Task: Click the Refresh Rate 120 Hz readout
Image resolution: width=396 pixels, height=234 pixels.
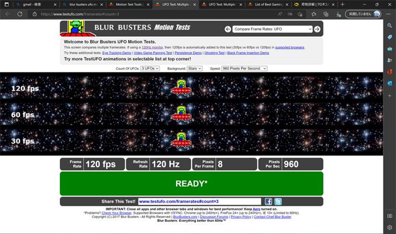Action: [158, 164]
